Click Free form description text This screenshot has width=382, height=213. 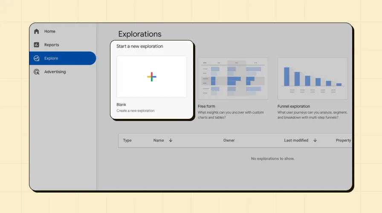pyautogui.click(x=231, y=115)
